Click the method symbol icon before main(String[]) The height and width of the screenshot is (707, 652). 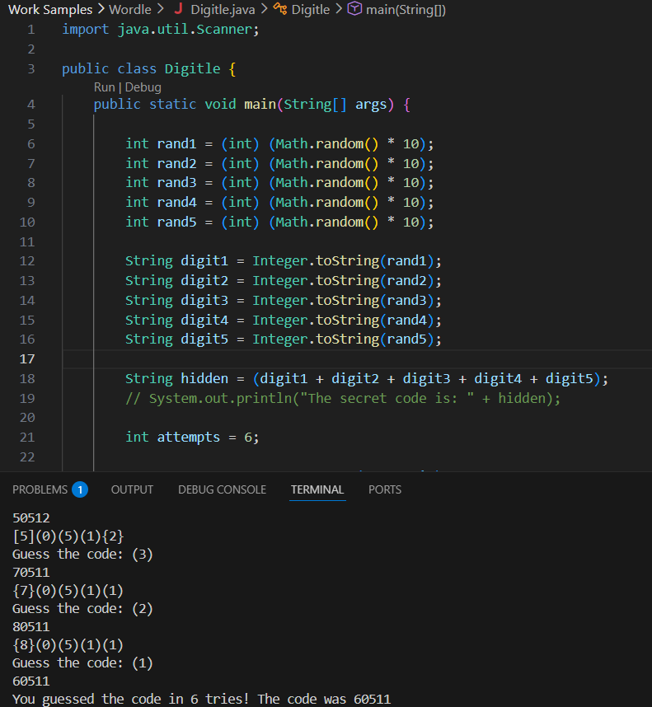(354, 10)
